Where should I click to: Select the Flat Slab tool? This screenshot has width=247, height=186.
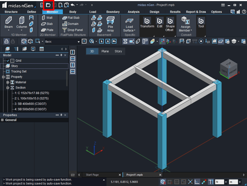coord(71,18)
